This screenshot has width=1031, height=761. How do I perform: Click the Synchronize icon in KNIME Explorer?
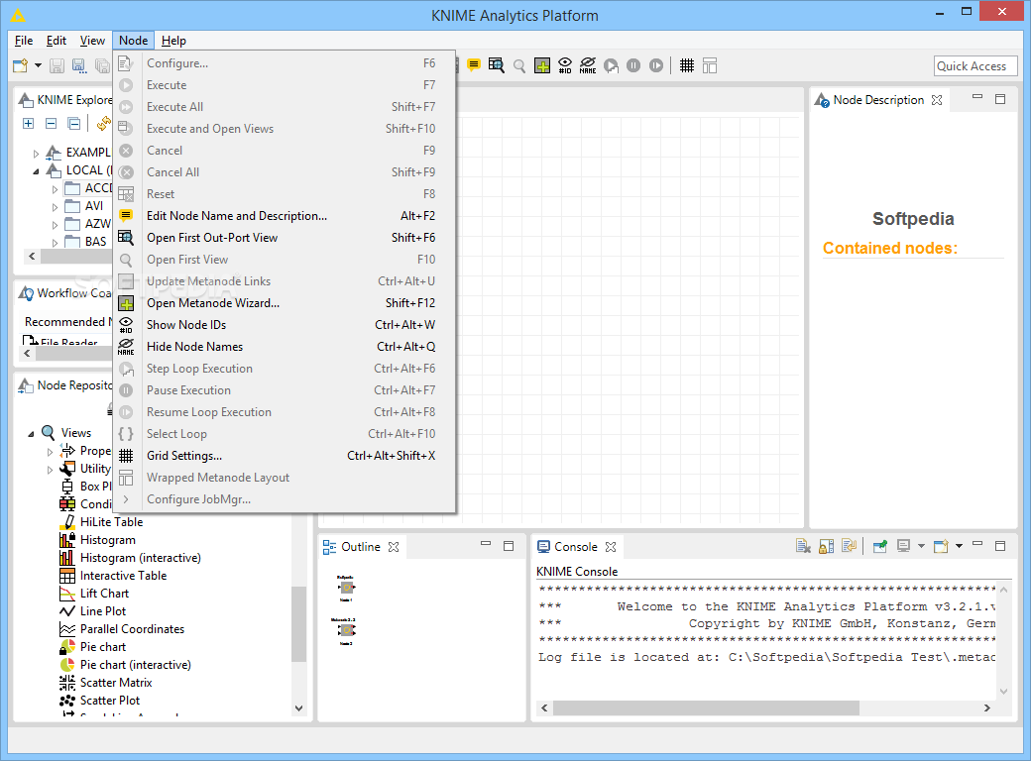tap(104, 123)
